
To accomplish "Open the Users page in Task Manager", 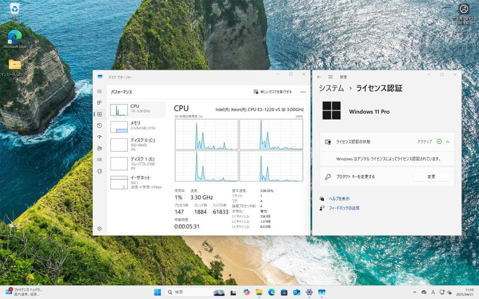I will coord(99,148).
